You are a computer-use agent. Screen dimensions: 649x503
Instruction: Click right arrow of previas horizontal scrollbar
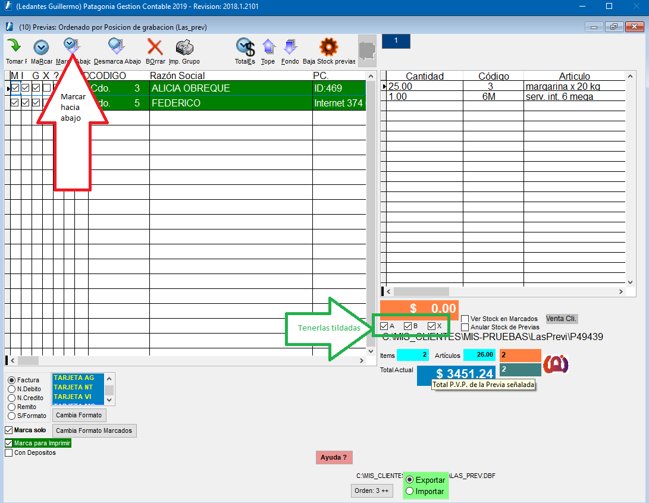tap(362, 361)
